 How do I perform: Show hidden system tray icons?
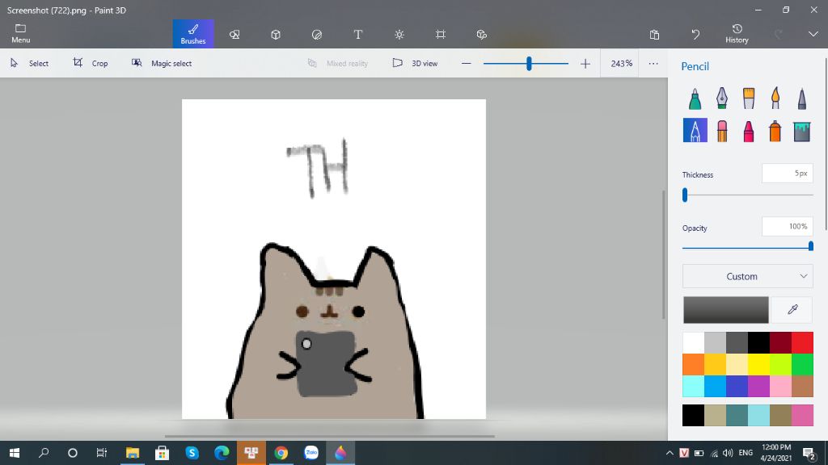point(669,453)
